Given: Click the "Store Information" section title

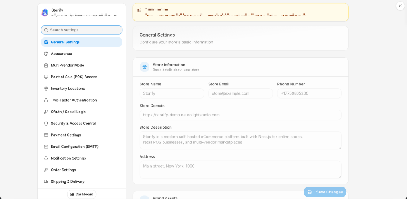Looking at the screenshot, I should [x=169, y=65].
